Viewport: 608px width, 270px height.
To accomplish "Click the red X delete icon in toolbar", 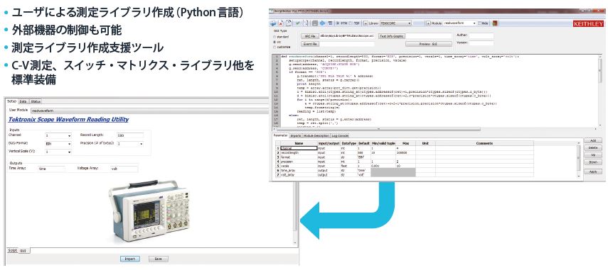I will tap(281, 23).
